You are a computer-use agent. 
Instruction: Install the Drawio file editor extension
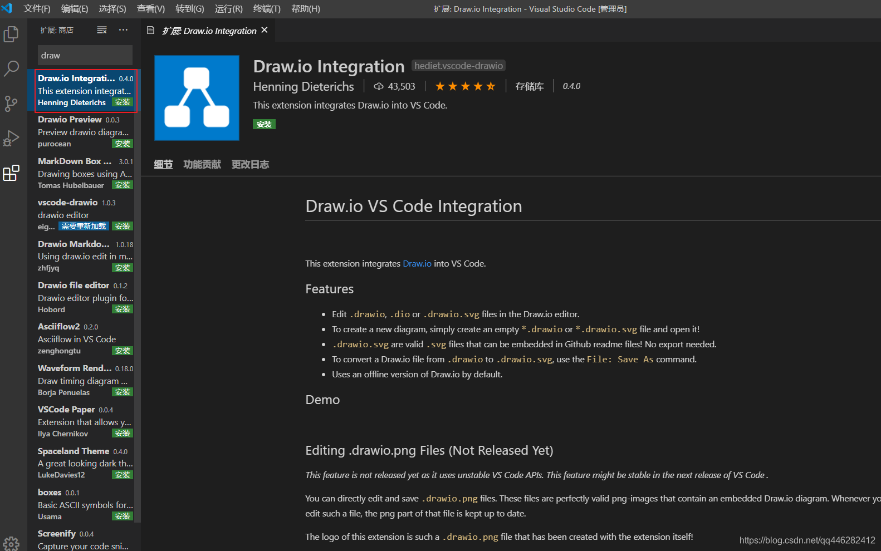(123, 309)
